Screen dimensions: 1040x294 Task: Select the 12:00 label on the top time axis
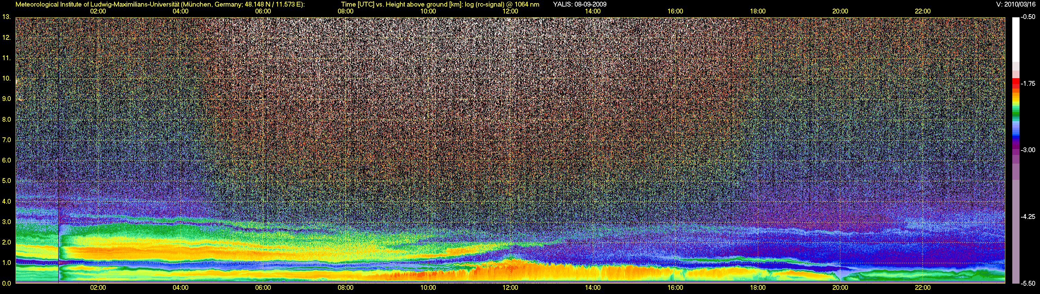(x=510, y=11)
